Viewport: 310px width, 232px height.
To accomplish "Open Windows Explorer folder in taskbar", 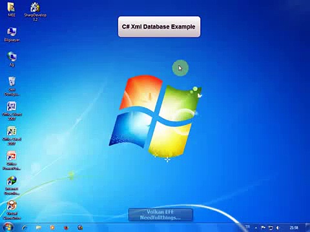I will [x=39, y=227].
